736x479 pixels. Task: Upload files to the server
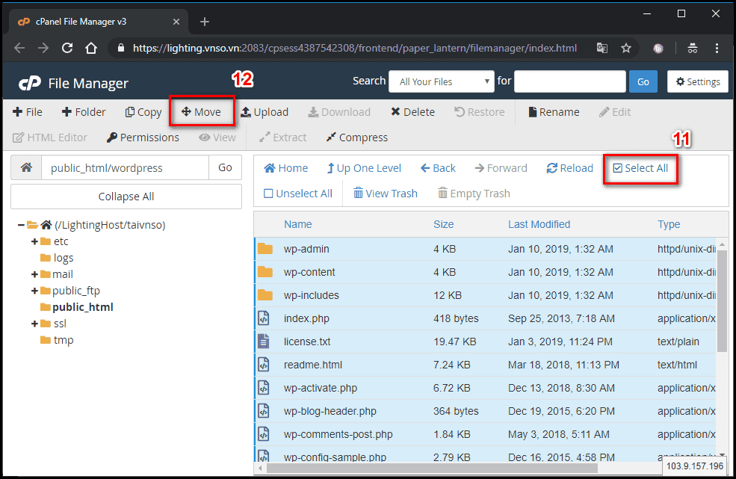click(265, 112)
